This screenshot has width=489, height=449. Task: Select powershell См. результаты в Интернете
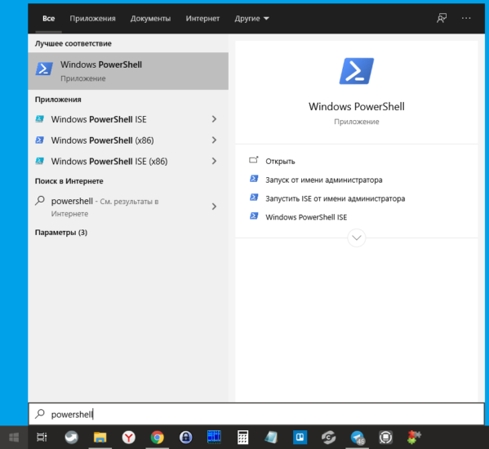tap(128, 207)
